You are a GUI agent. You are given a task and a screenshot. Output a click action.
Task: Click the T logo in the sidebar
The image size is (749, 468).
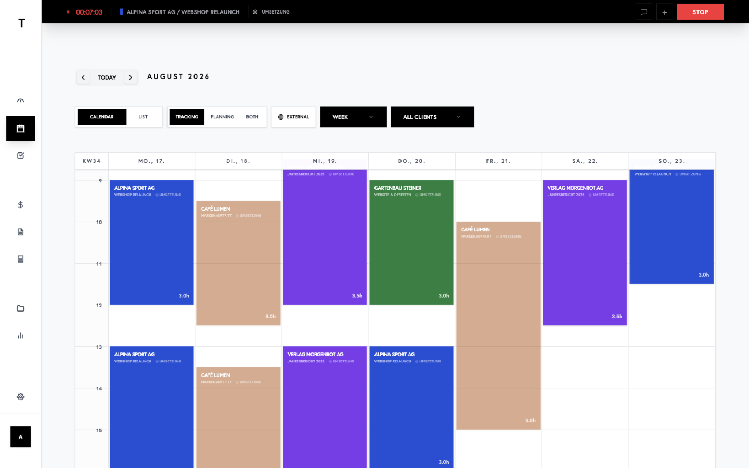22,23
